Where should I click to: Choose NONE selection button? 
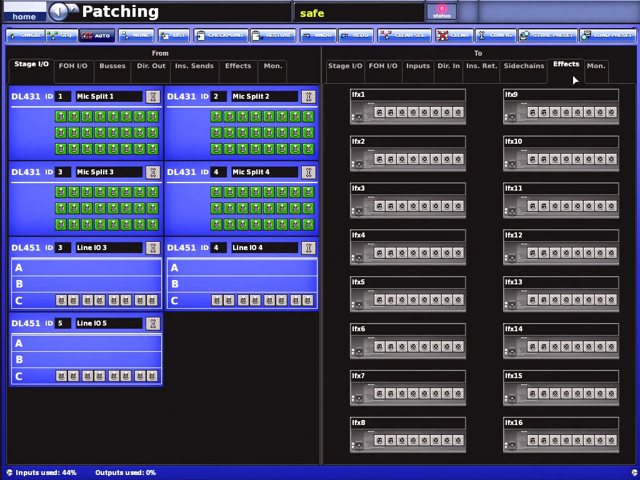point(136,36)
